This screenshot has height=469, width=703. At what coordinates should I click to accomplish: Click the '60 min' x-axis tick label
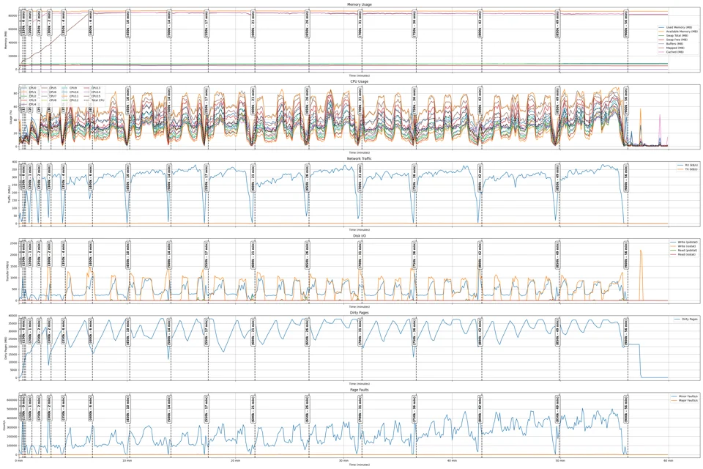pos(668,460)
